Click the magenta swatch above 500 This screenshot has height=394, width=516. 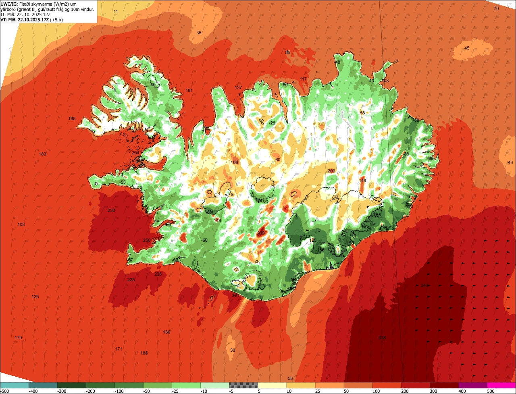pyautogui.click(x=501, y=385)
